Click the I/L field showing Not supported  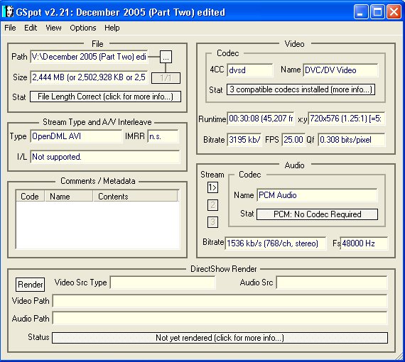(105, 157)
